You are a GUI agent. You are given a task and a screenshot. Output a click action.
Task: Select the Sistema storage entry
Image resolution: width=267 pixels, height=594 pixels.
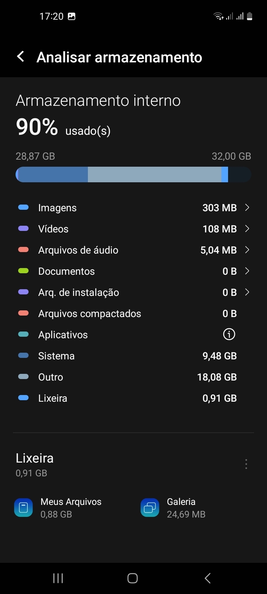(126, 356)
